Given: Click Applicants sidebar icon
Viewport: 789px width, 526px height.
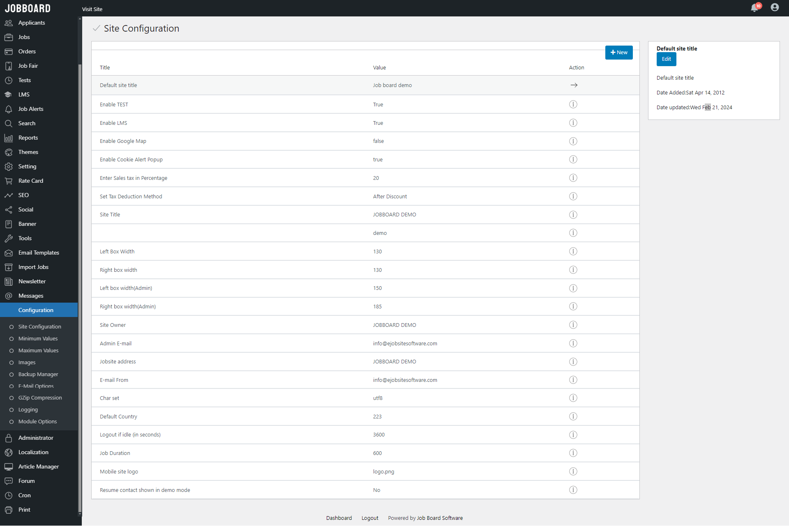Looking at the screenshot, I should tap(9, 23).
